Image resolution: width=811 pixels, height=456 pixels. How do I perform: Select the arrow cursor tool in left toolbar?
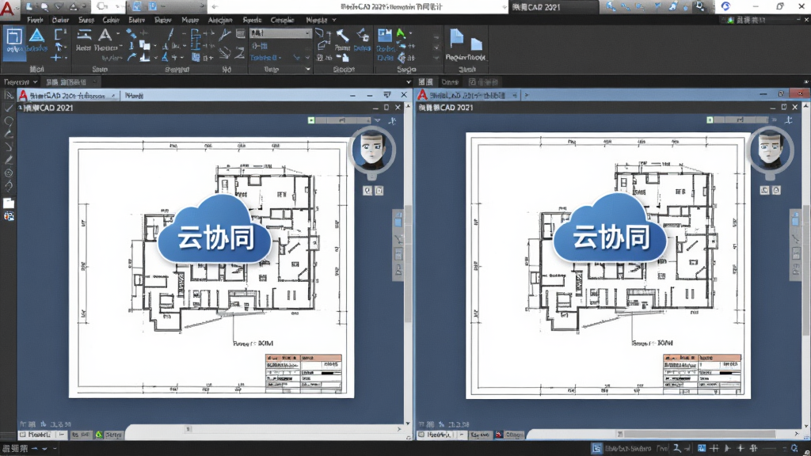pyautogui.click(x=8, y=95)
